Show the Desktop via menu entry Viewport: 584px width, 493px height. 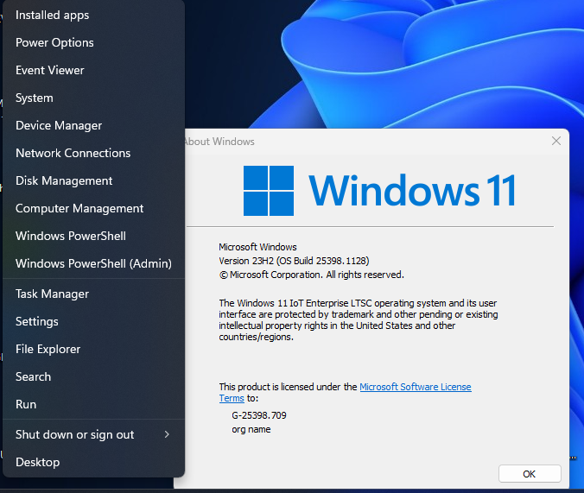click(x=93, y=462)
